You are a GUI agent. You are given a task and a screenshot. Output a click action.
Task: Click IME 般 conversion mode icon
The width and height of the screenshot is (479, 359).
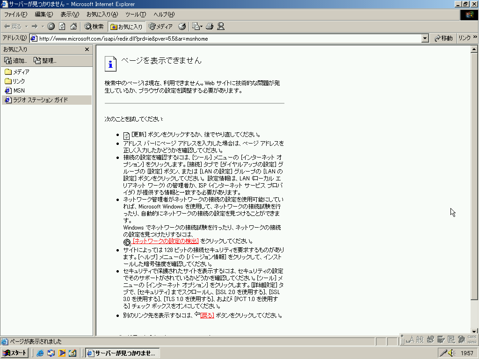tap(420, 339)
